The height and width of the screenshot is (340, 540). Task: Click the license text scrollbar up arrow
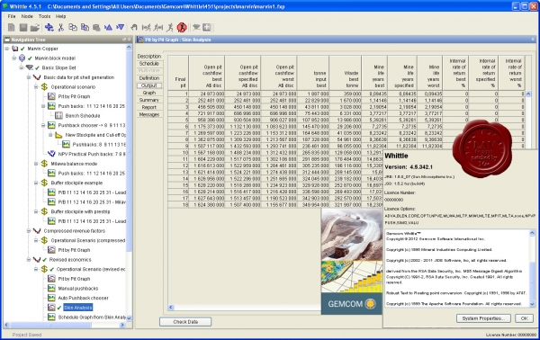coord(532,233)
